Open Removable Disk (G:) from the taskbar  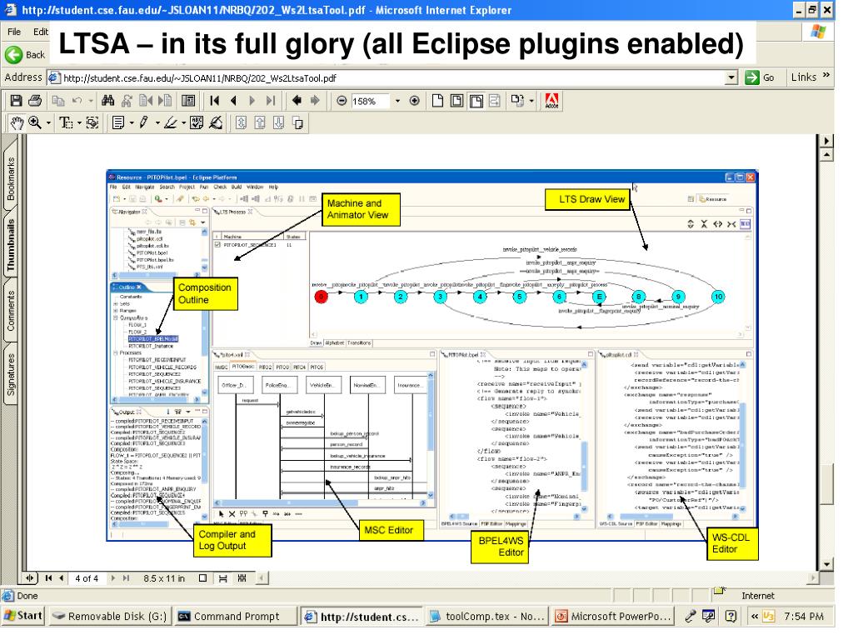pos(111,616)
